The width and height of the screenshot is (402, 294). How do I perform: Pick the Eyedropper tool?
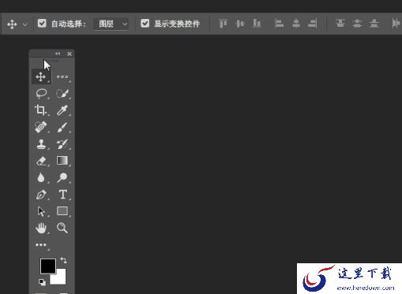pos(62,110)
